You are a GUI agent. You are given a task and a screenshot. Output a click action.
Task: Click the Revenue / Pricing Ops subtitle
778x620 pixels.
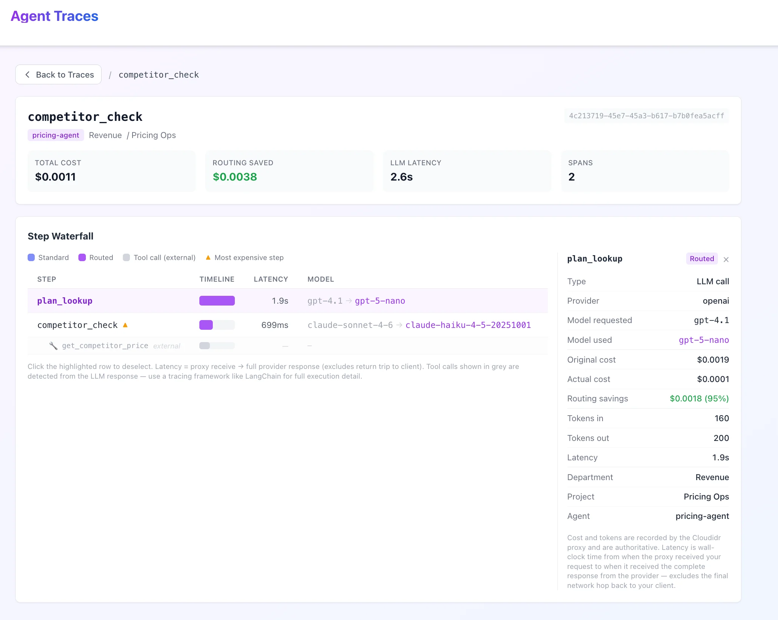[x=132, y=135]
